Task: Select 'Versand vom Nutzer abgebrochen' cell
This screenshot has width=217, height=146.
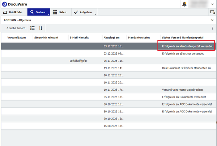Action: [x=182, y=90]
